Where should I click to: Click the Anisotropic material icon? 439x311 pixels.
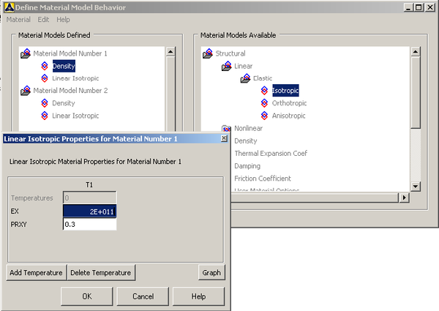tap(265, 116)
